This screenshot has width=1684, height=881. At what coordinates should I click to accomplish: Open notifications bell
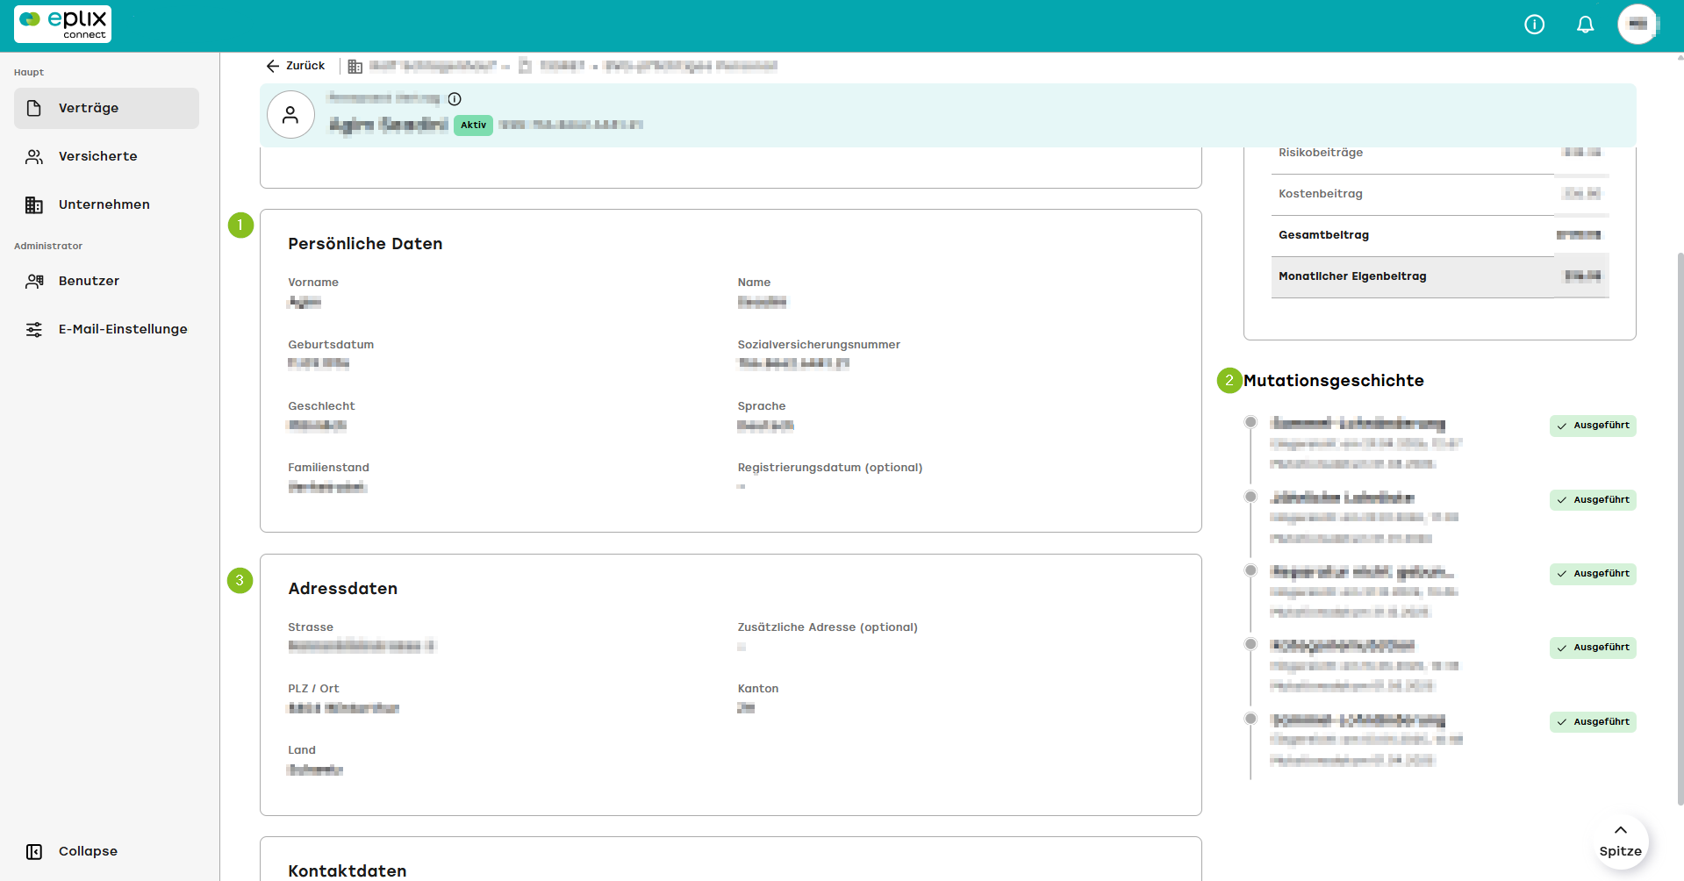pos(1585,25)
